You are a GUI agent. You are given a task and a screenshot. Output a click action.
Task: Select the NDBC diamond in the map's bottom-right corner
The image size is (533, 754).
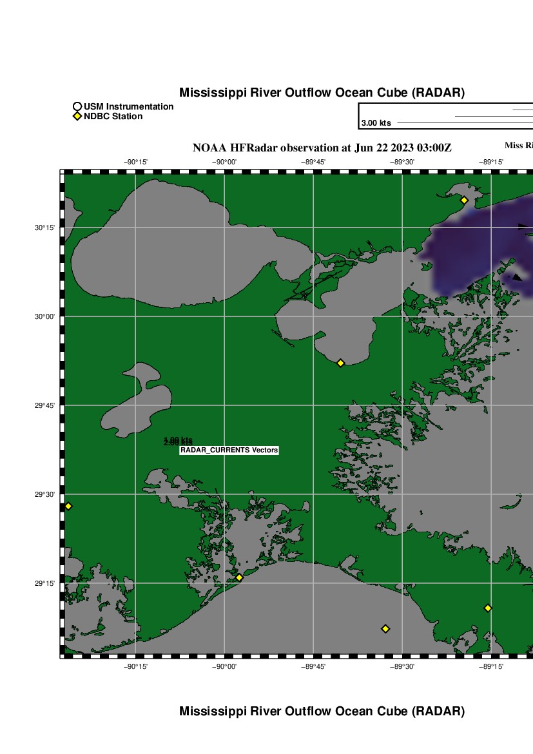[x=488, y=608]
